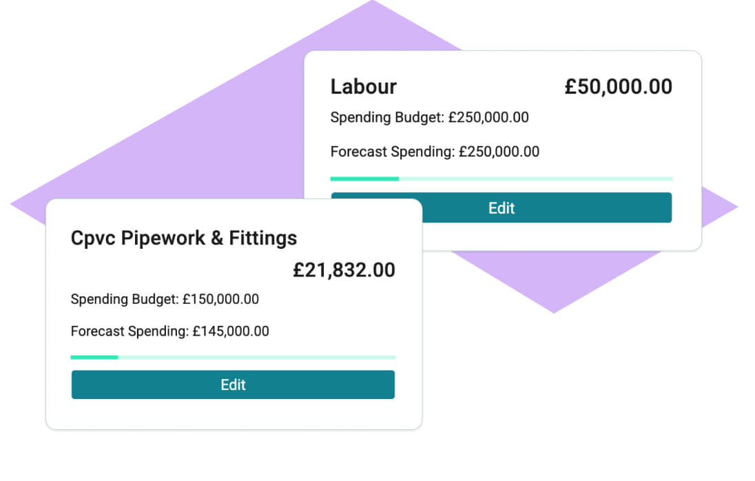
Task: Click Labour Forecast Spending £250,000.00 text
Action: pyautogui.click(x=435, y=151)
